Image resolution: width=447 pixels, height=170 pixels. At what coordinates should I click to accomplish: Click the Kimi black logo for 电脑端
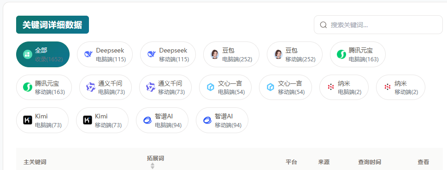click(x=28, y=120)
